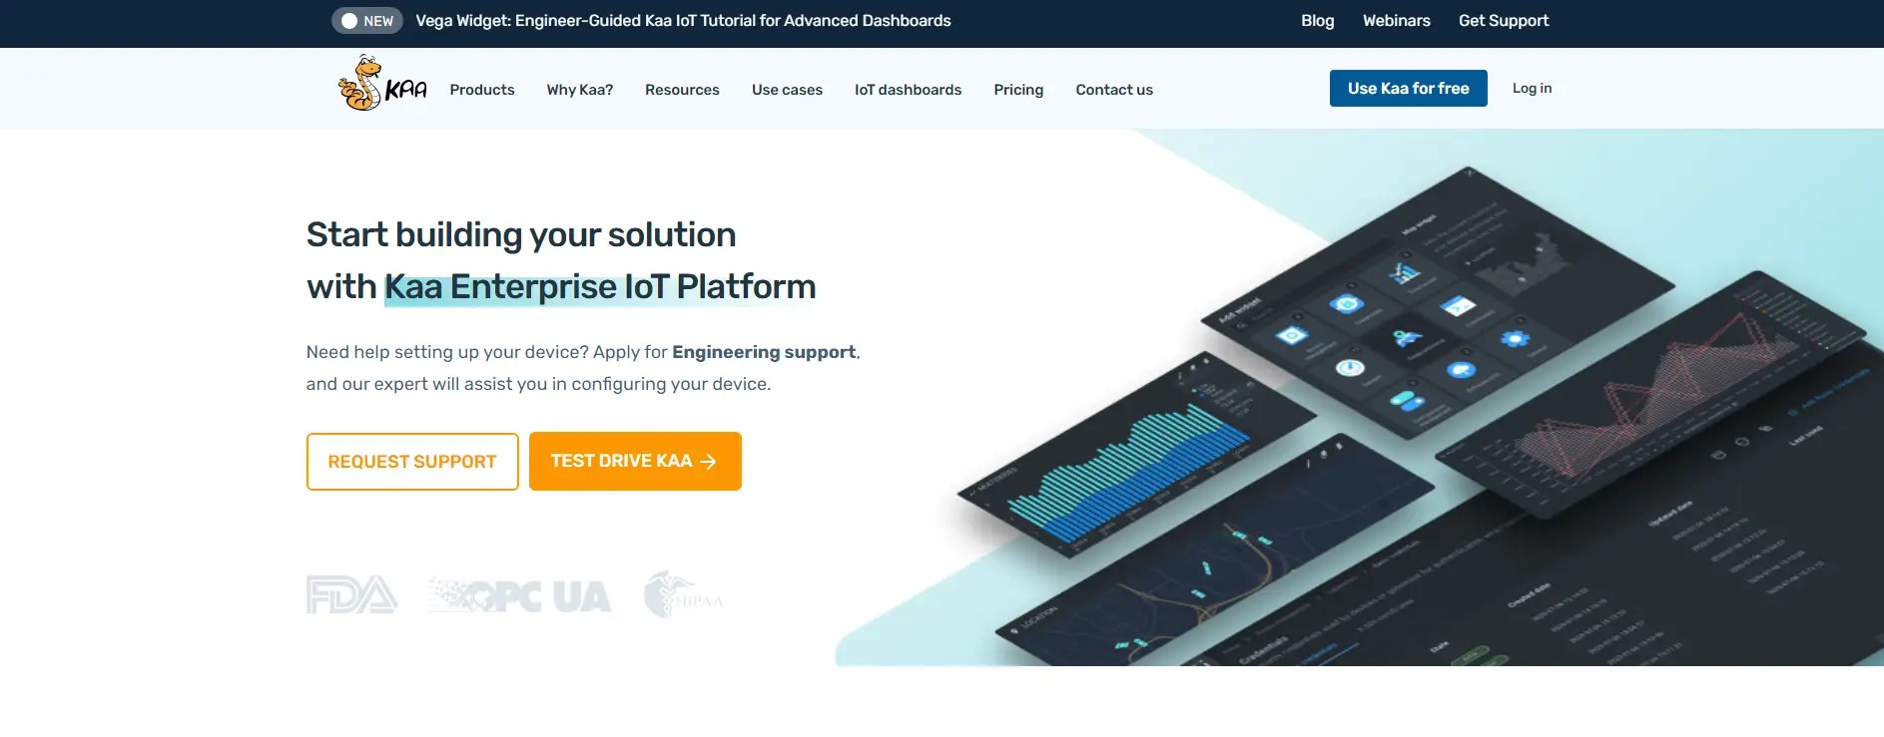Screen dimensions: 1884x737
Task: Open the Products menu
Action: click(482, 90)
